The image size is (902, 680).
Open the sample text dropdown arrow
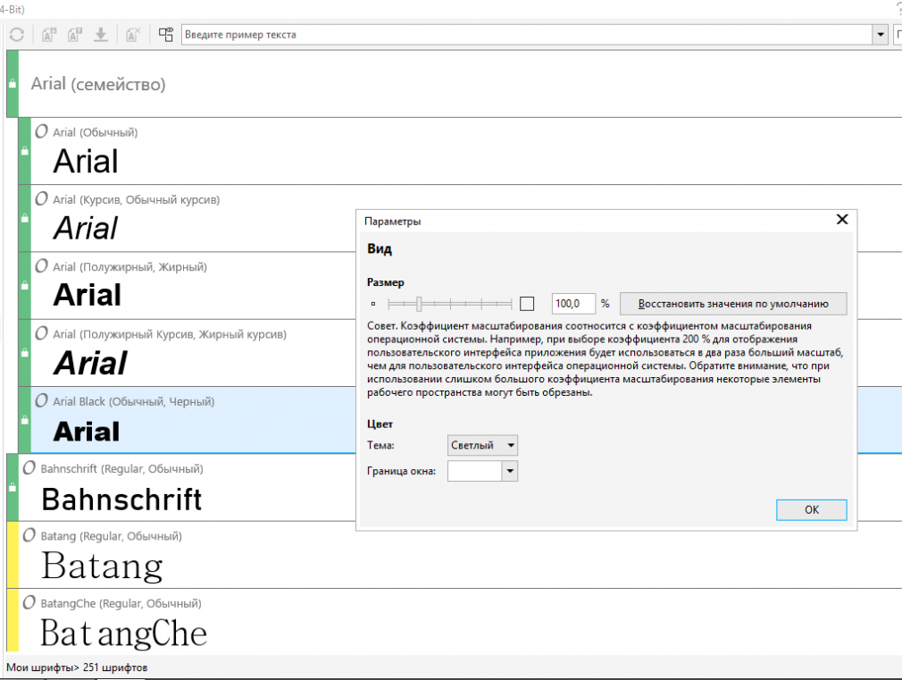[x=881, y=35]
